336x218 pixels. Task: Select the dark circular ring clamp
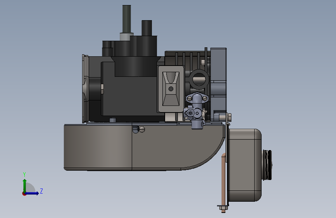199,79
